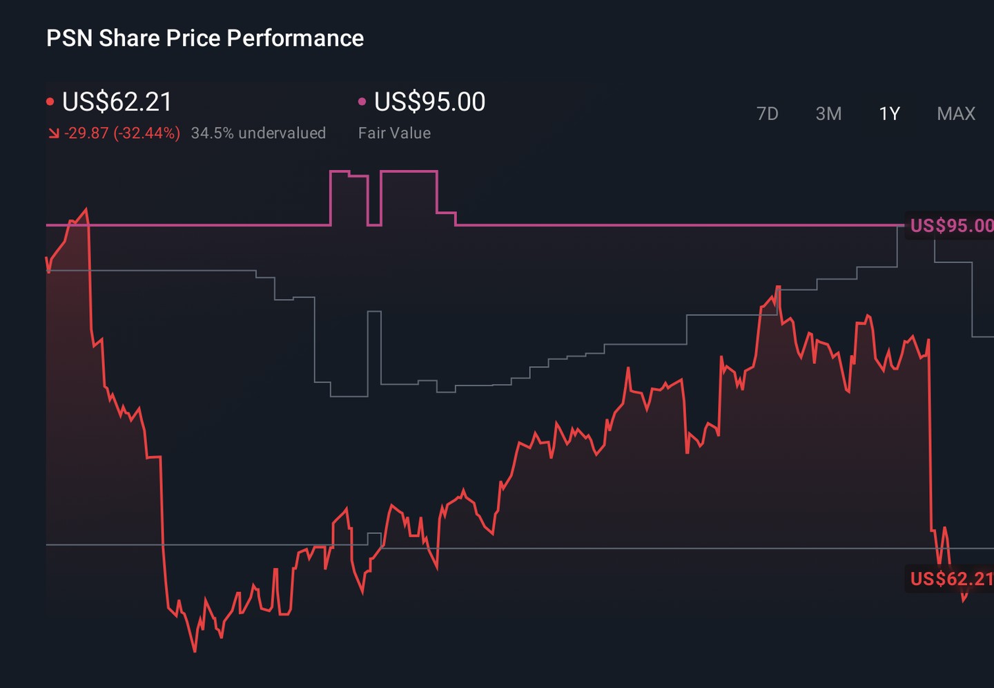The width and height of the screenshot is (994, 688).
Task: Click the red price peak at chart start
Action: [x=86, y=209]
